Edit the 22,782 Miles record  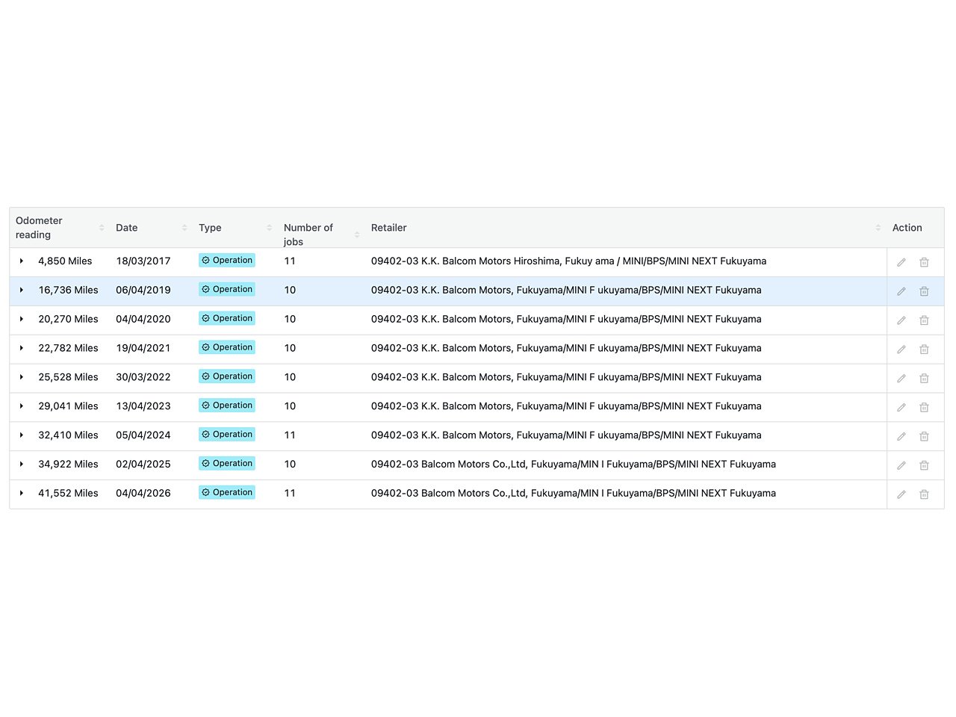[901, 350]
